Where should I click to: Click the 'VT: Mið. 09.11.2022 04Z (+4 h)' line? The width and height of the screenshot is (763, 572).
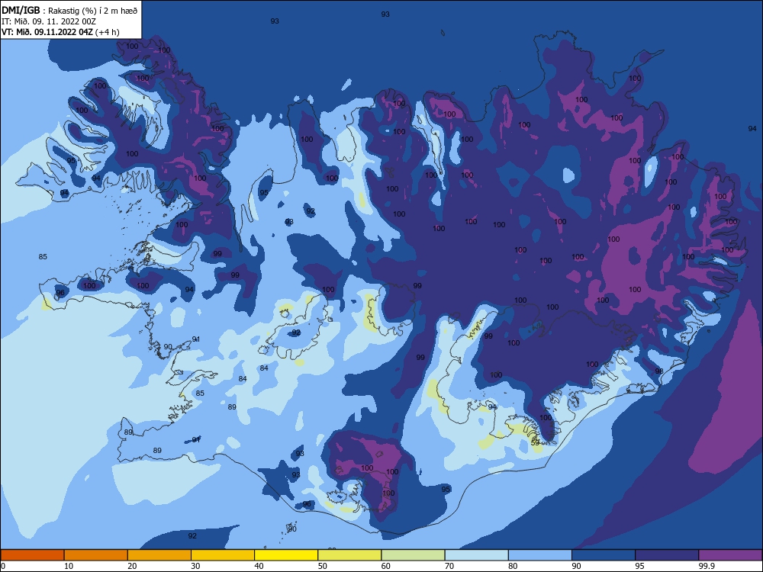click(60, 32)
